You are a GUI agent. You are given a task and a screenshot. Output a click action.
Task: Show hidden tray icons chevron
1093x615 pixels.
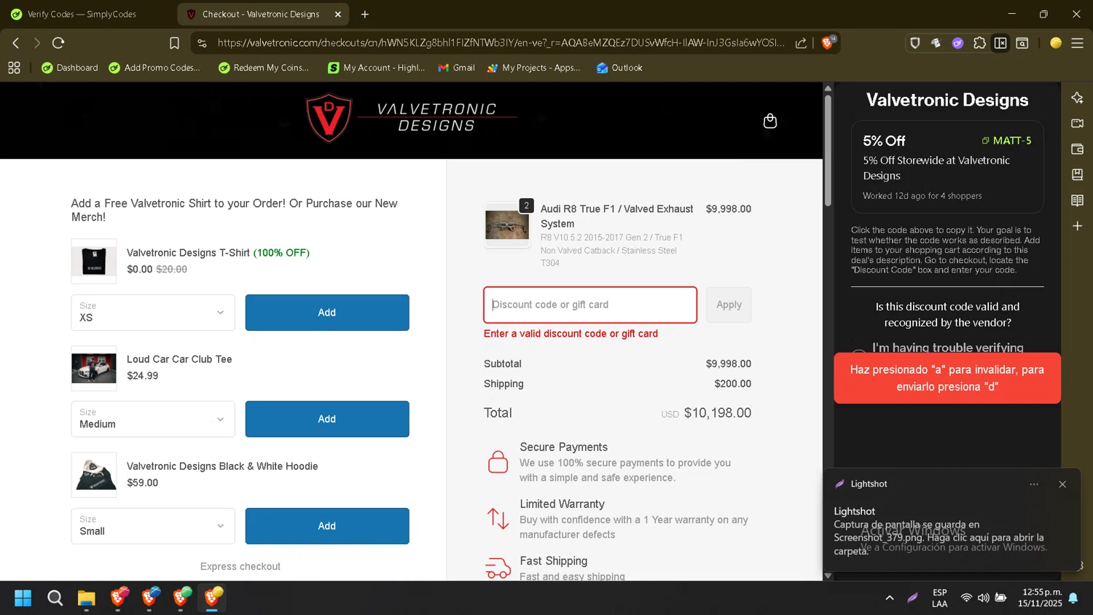(890, 598)
